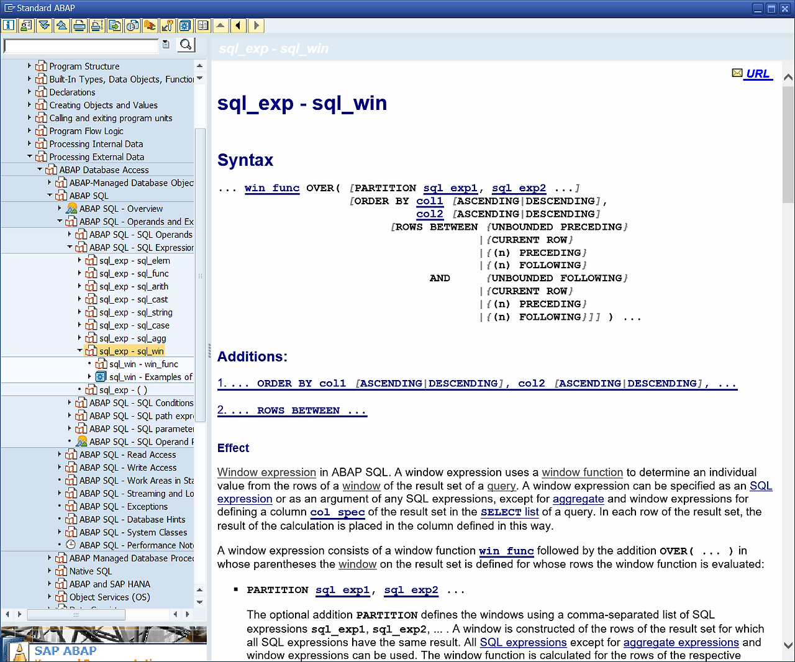Image resolution: width=795 pixels, height=662 pixels.
Task: Click the win_func syntax link
Action: click(x=271, y=188)
